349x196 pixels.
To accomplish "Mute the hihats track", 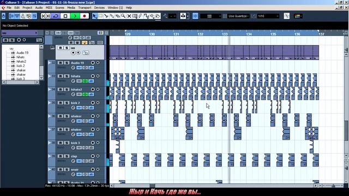I will tap(61, 76).
